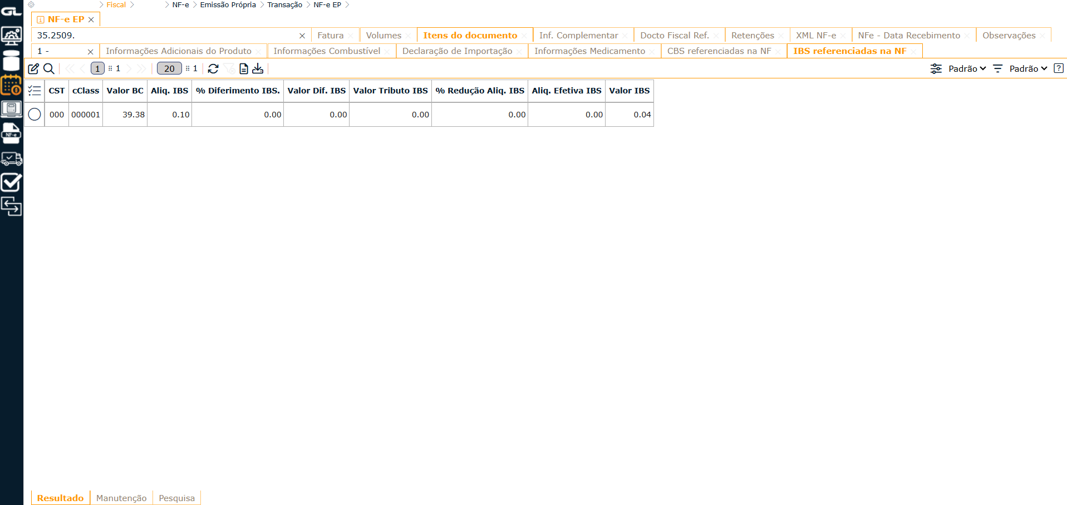1067x505 pixels.
Task: Expand the filter Padrão dropdown
Action: (1028, 68)
